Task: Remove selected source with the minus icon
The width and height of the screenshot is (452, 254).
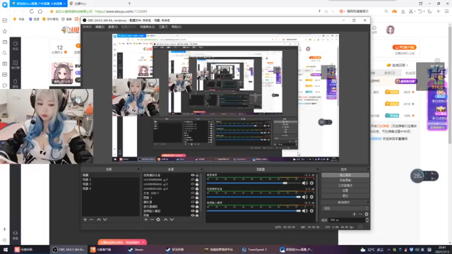Action: pyautogui.click(x=152, y=219)
